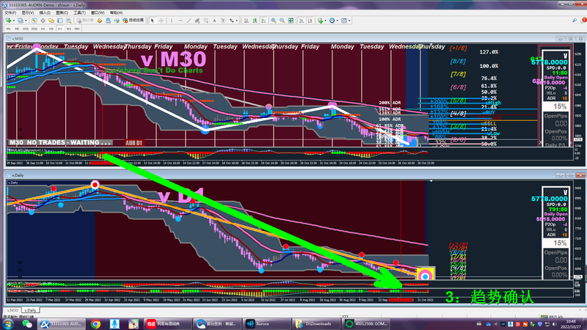Expand the Templates dropdown

tap(349, 21)
